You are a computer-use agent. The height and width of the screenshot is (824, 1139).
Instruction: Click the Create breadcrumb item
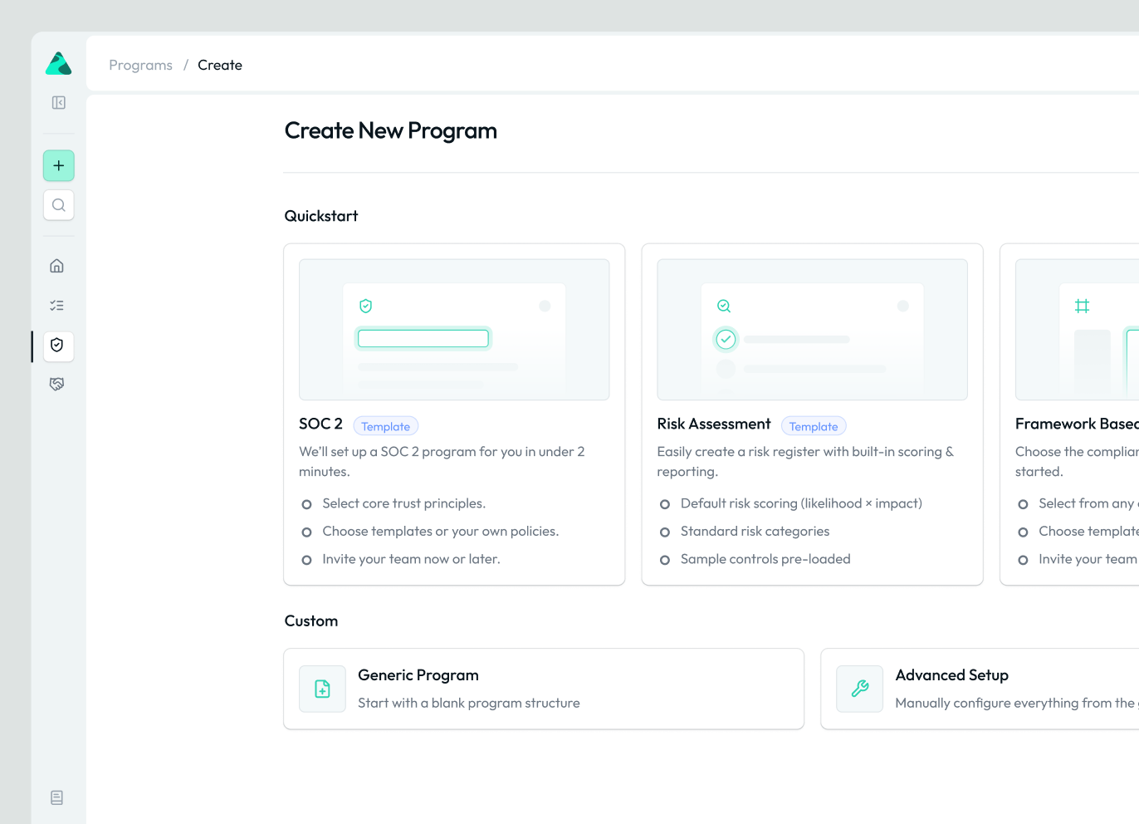[x=220, y=65]
